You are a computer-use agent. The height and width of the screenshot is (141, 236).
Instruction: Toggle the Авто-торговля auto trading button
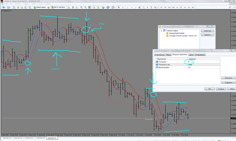click(x=58, y=7)
